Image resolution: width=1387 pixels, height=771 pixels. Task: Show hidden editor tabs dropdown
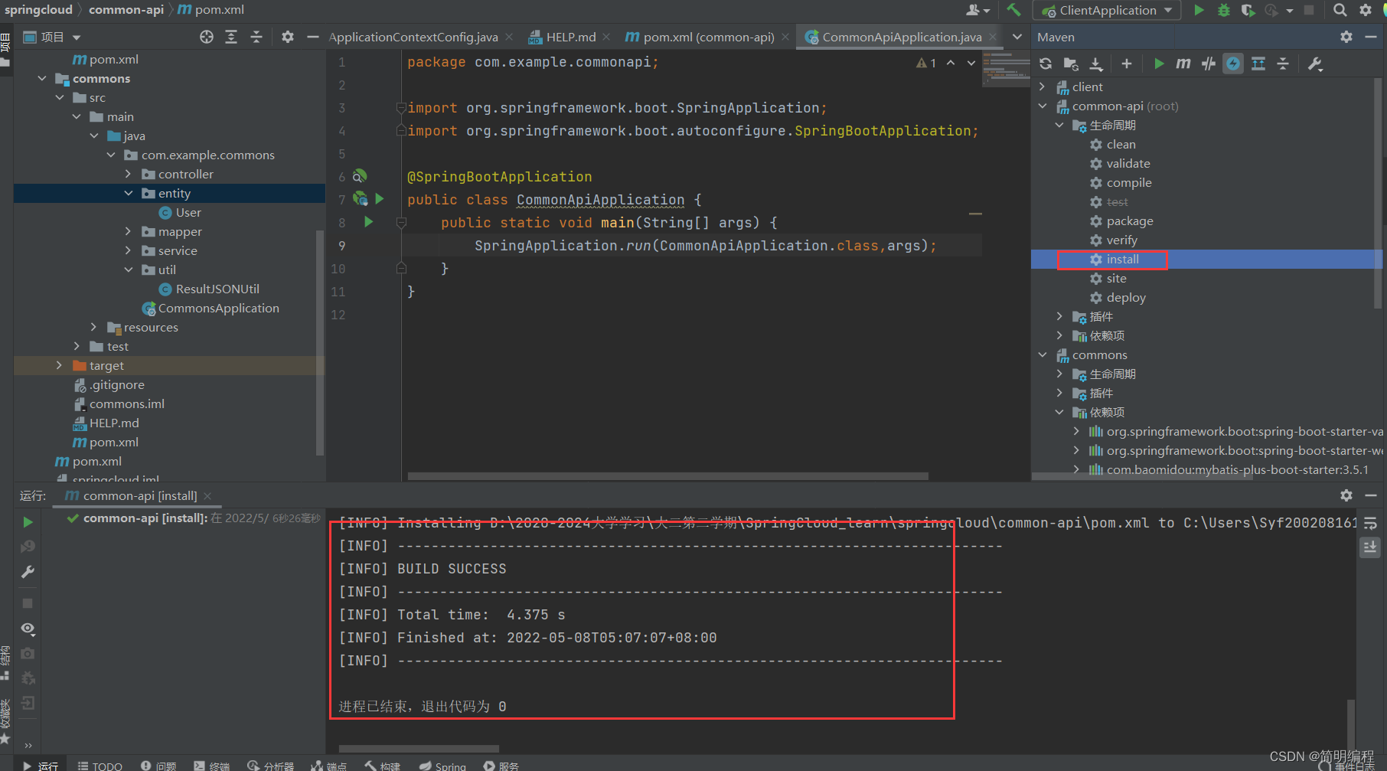point(1017,37)
